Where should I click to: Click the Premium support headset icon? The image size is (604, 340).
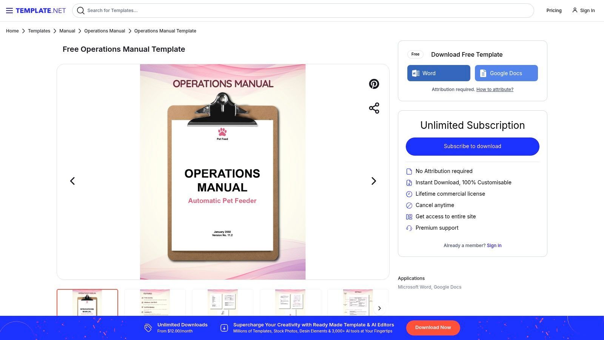pos(409,228)
